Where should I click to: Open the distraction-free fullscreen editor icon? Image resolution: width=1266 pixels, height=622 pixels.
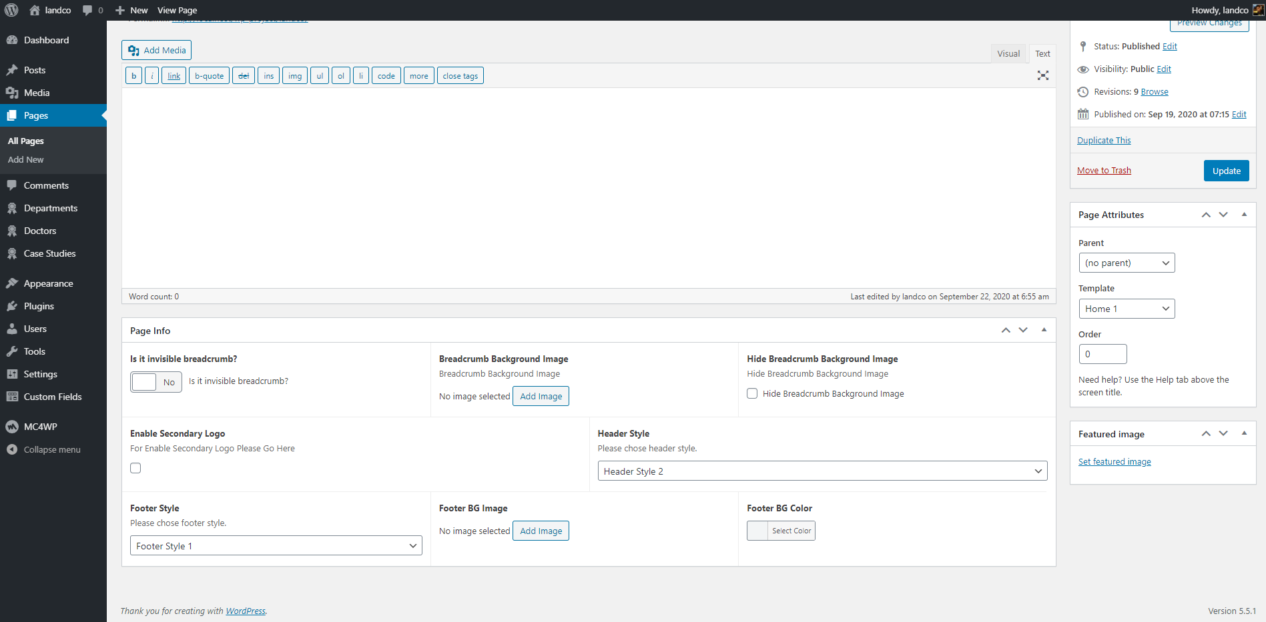click(1042, 75)
